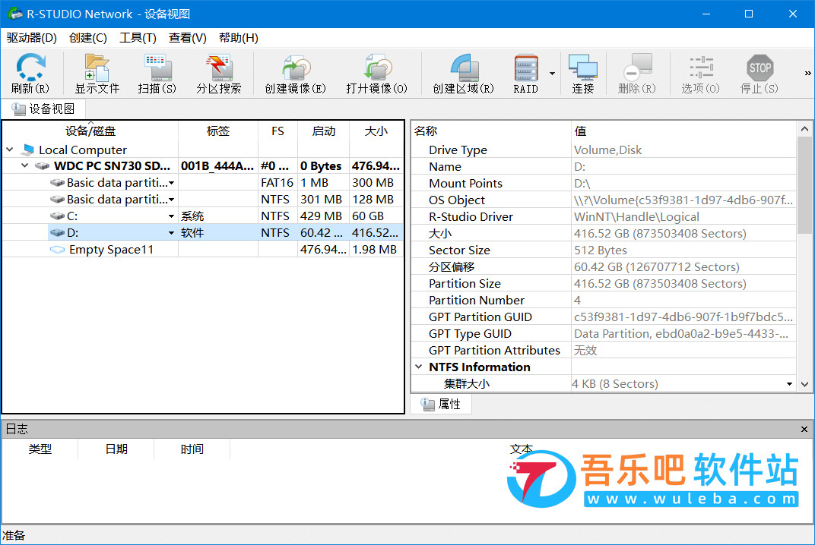Screen dimensions: 815x545
Task: Select Empty Space11 row
Action: pyautogui.click(x=203, y=249)
